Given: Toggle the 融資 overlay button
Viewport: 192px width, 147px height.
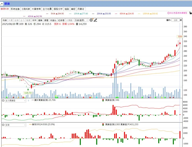Looking at the screenshot, I should (28, 20).
